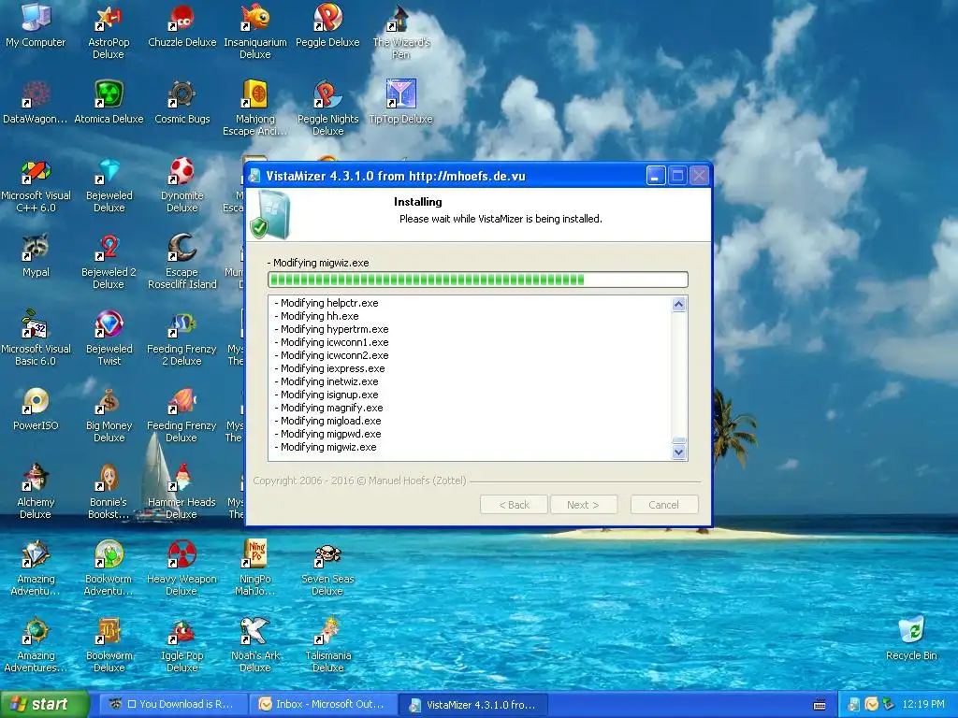The image size is (958, 718).
Task: Launch Atomica Deluxe shortcut
Action: (x=109, y=101)
